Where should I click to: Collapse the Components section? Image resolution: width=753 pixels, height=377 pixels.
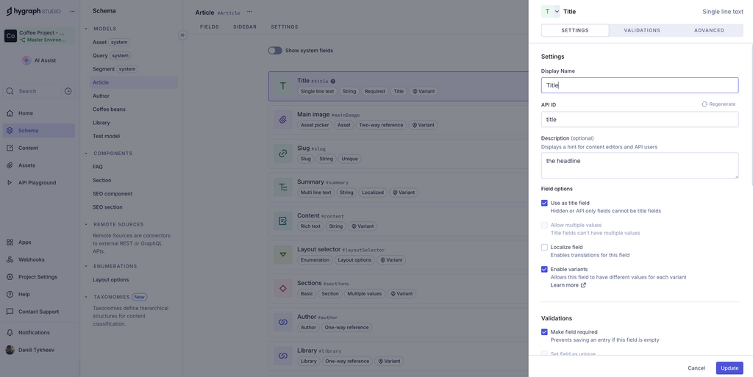coord(86,154)
